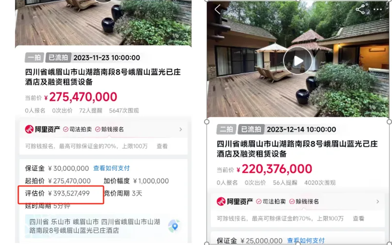Click right 查看如何支付 deposit link

(306, 241)
